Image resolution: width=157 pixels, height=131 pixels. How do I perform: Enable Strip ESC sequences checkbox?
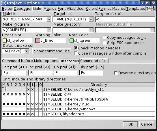(x=104, y=43)
